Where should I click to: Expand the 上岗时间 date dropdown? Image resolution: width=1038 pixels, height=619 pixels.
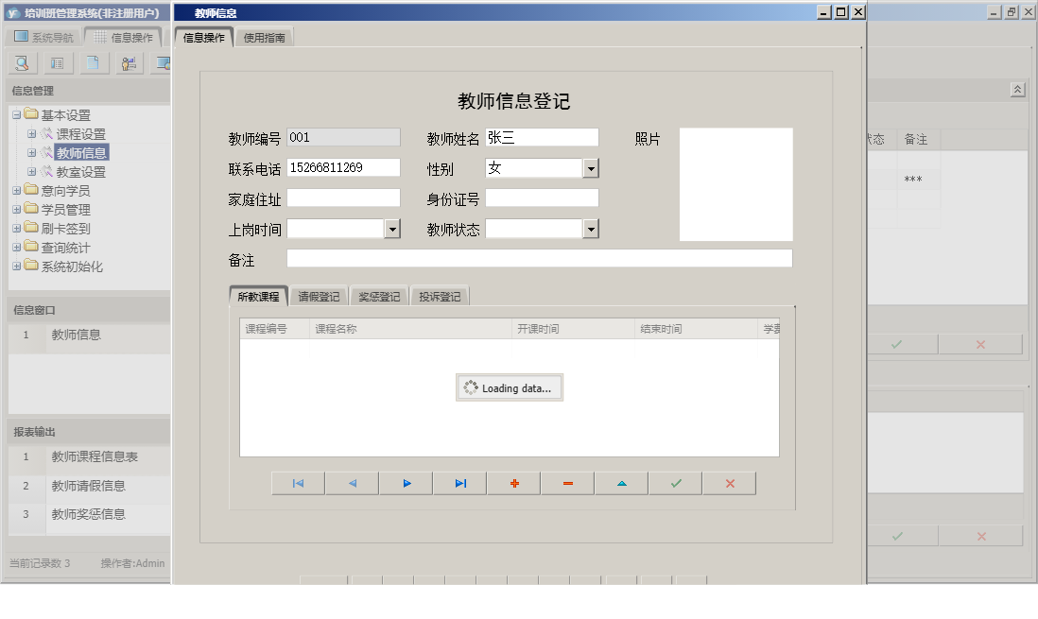[390, 228]
